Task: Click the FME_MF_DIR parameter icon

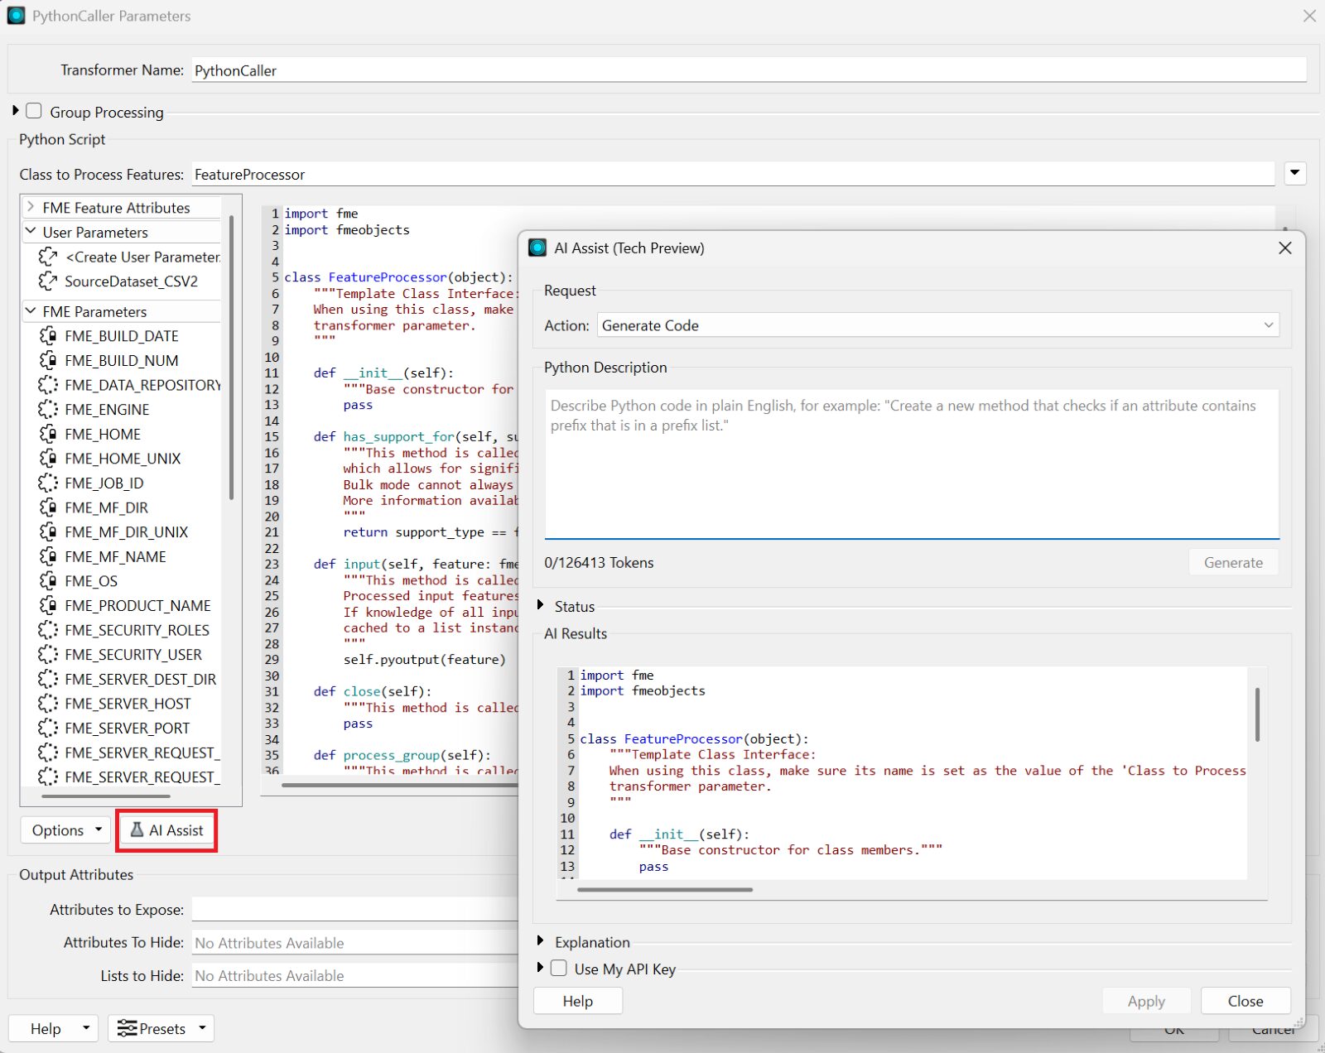Action: tap(48, 507)
